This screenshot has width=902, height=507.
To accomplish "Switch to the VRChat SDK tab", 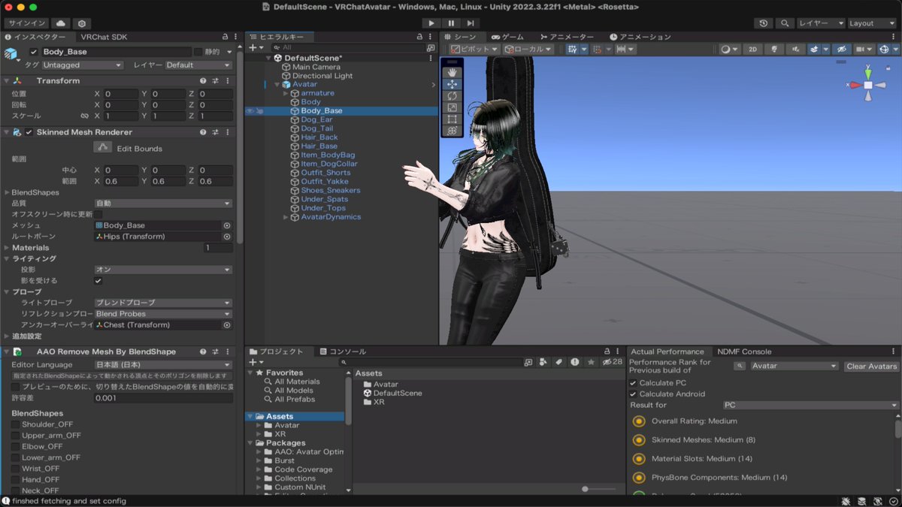I will [x=104, y=37].
